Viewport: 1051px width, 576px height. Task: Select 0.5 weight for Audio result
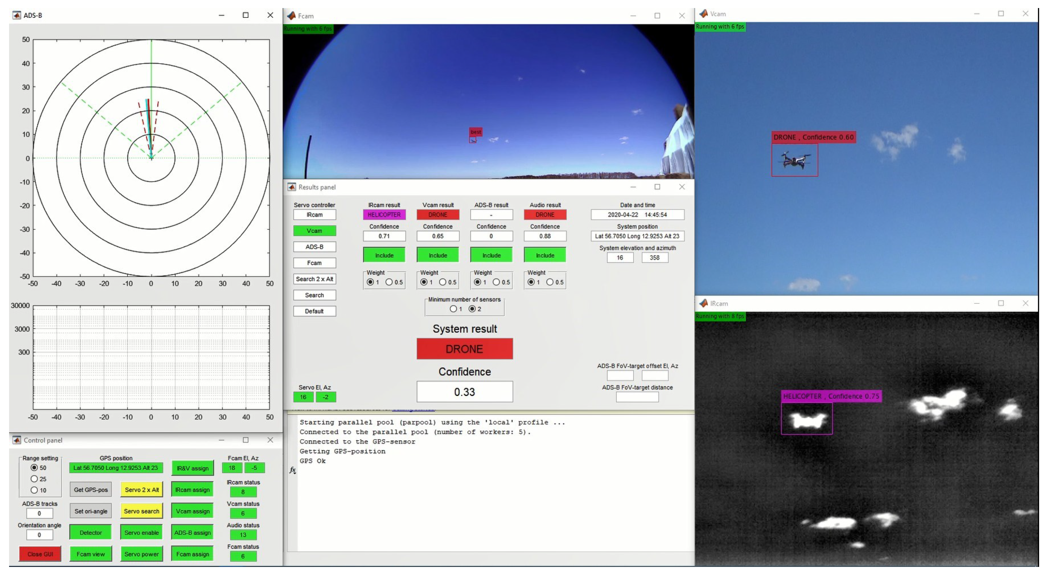pyautogui.click(x=550, y=282)
